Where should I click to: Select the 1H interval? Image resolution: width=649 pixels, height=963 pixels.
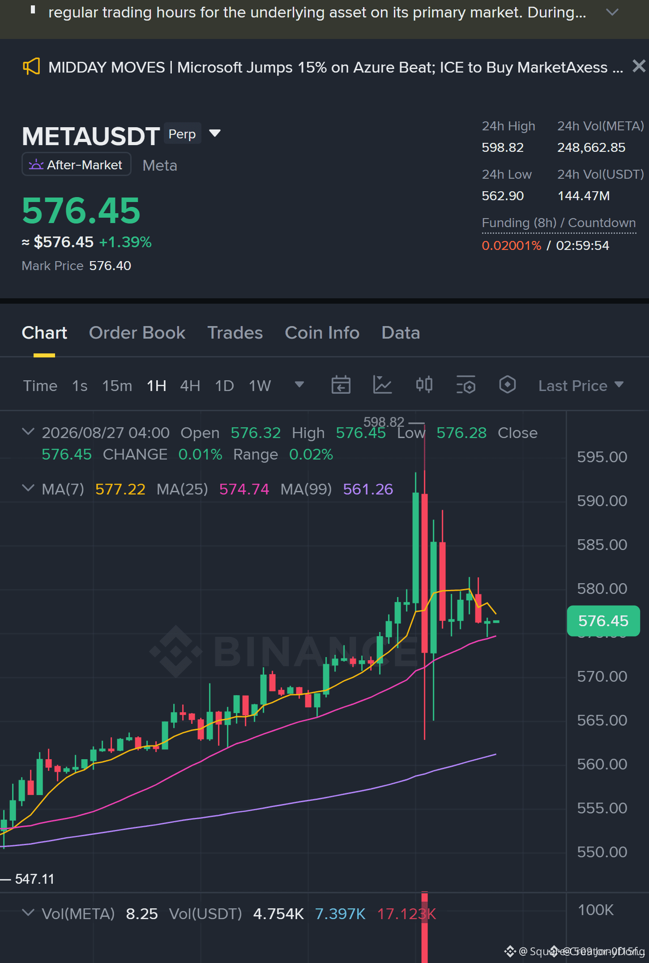coord(156,386)
